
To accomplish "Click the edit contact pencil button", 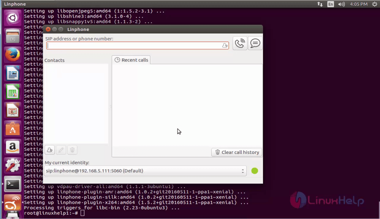I will click(x=61, y=150).
